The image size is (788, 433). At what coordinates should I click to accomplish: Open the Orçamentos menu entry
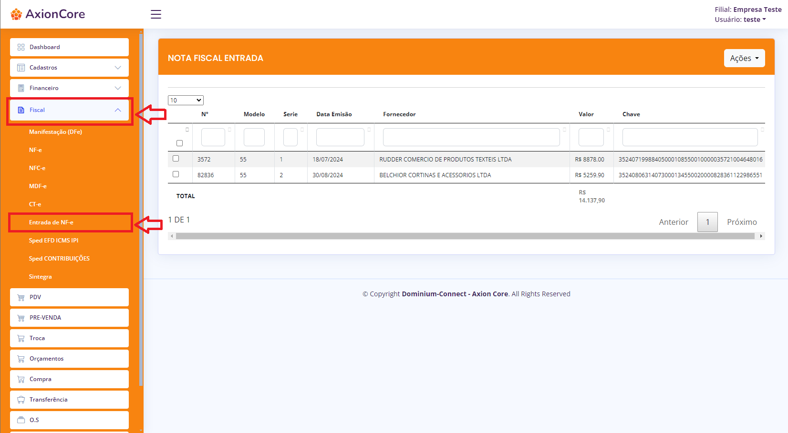[x=69, y=359]
